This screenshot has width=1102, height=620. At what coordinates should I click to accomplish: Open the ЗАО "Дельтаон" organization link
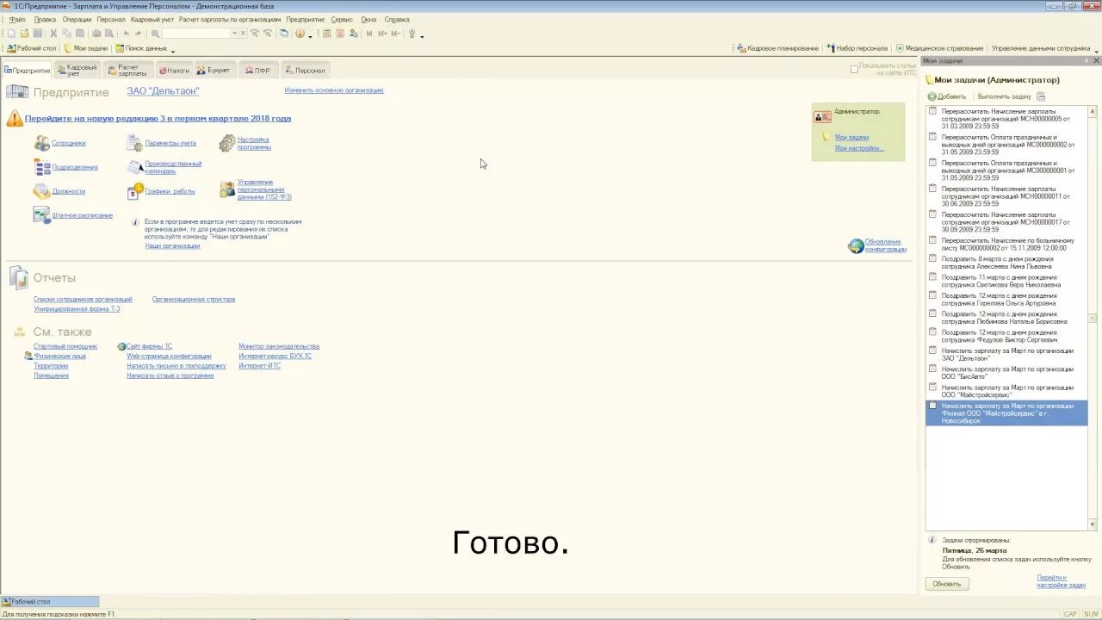tap(163, 91)
